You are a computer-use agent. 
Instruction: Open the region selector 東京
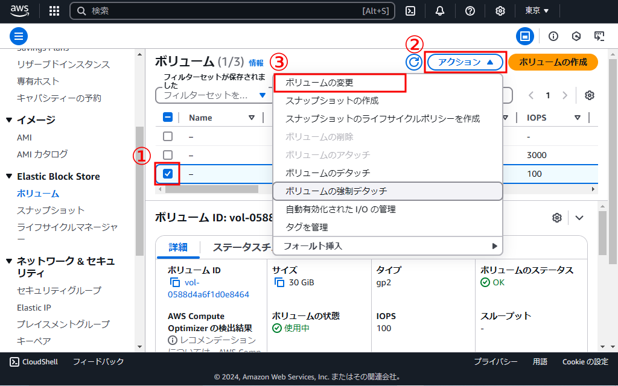click(537, 11)
